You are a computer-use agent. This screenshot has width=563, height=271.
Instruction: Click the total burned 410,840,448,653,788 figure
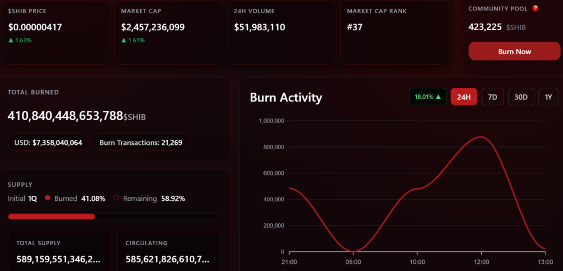65,116
